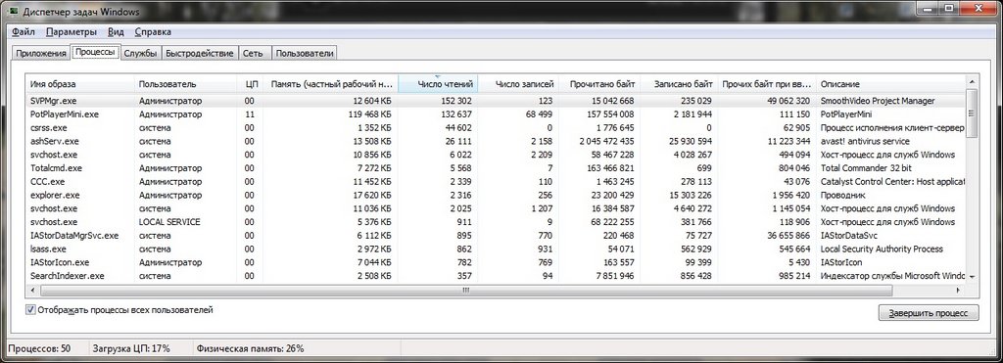Open the Справка menu
The image size is (1003, 363).
[x=153, y=32]
